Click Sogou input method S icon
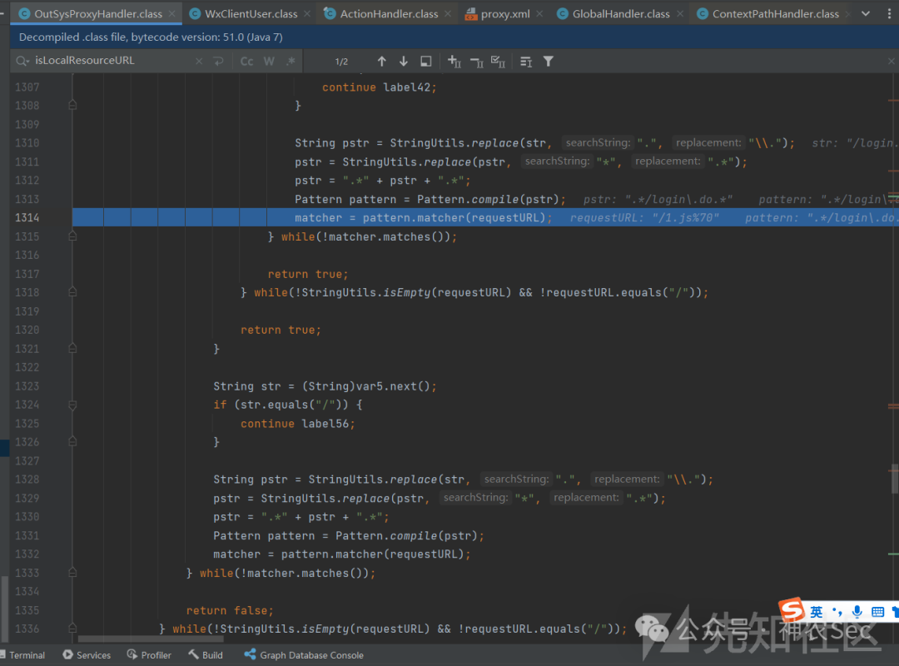Viewport: 899px width, 666px height. [x=792, y=609]
